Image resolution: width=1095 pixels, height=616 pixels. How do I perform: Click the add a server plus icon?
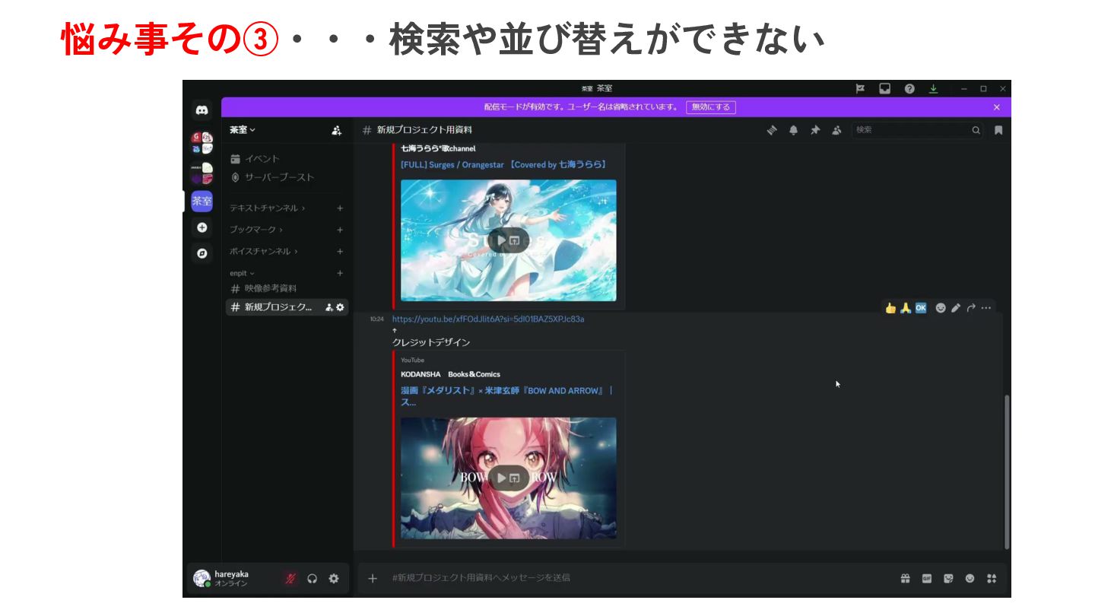(202, 227)
